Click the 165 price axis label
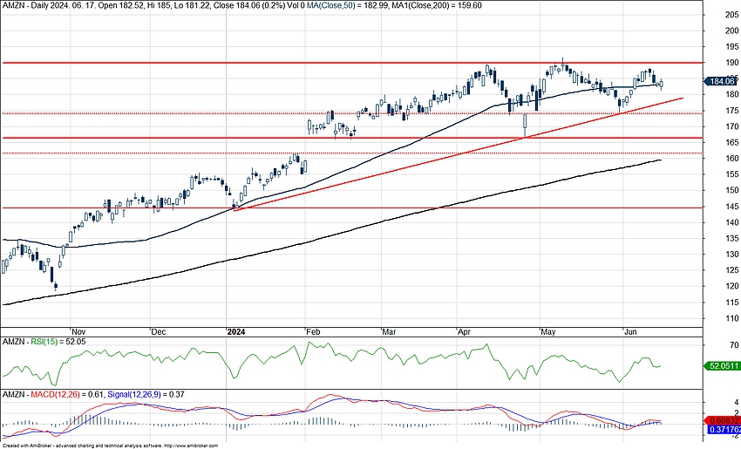741x449 pixels. point(732,142)
